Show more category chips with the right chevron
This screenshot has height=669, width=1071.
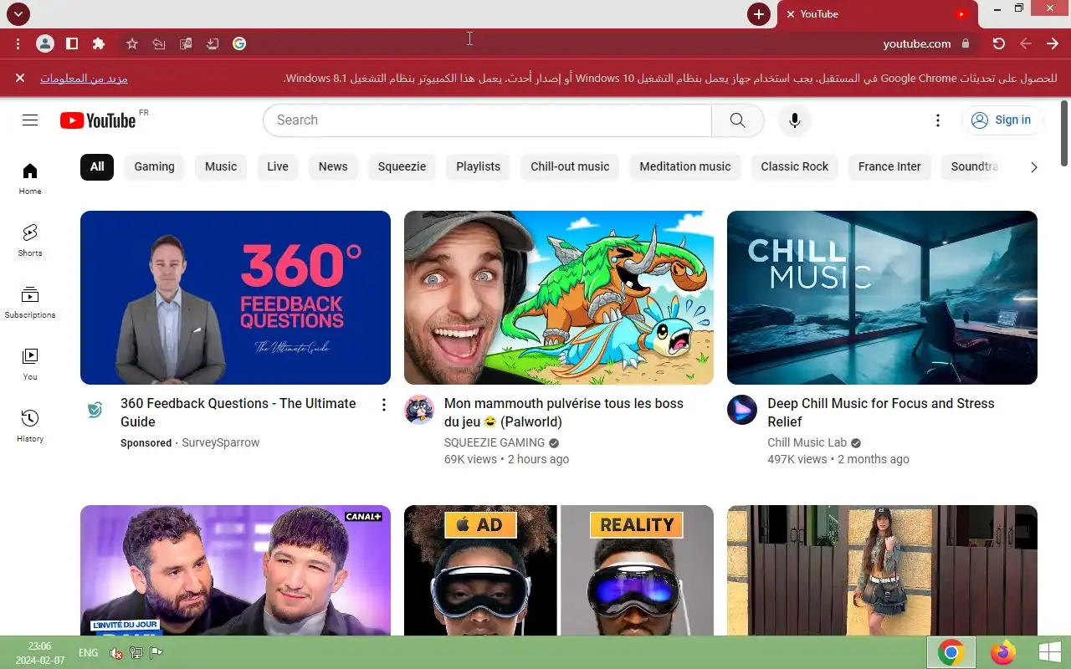tap(1033, 167)
